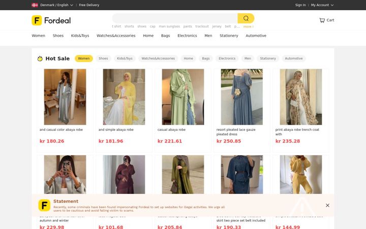The height and width of the screenshot is (229, 366).
Task: Click the 'cap' search suggestion
Action: click(152, 26)
